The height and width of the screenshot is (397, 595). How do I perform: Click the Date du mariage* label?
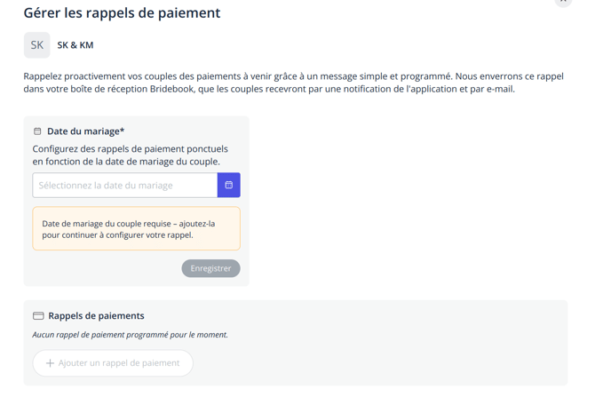tap(85, 131)
